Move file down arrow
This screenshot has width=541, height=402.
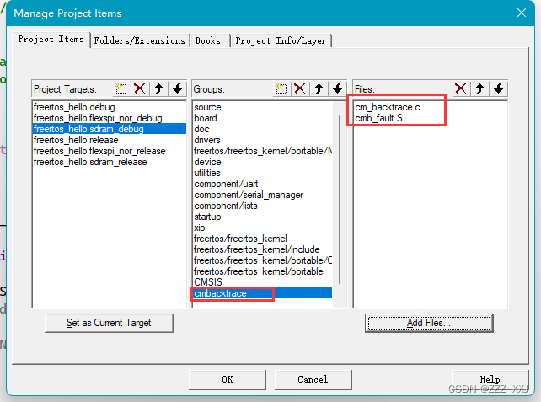[498, 89]
